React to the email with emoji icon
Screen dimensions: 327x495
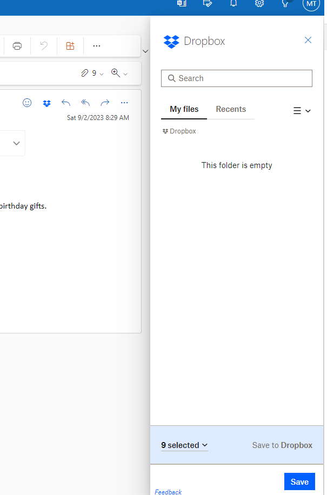point(27,103)
